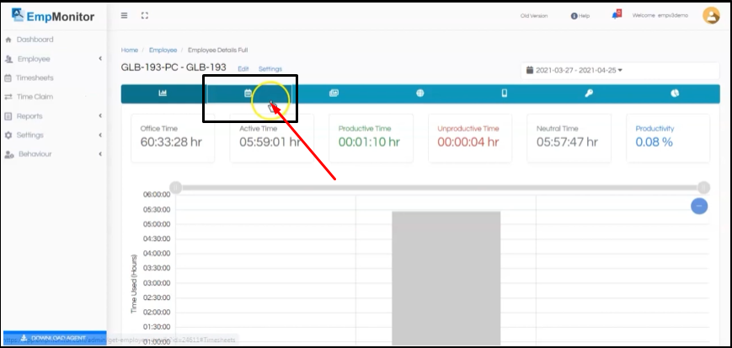Open the globe web history tab
732x348 pixels.
pyautogui.click(x=420, y=94)
